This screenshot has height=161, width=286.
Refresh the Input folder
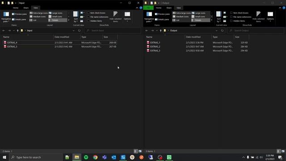click(x=80, y=30)
